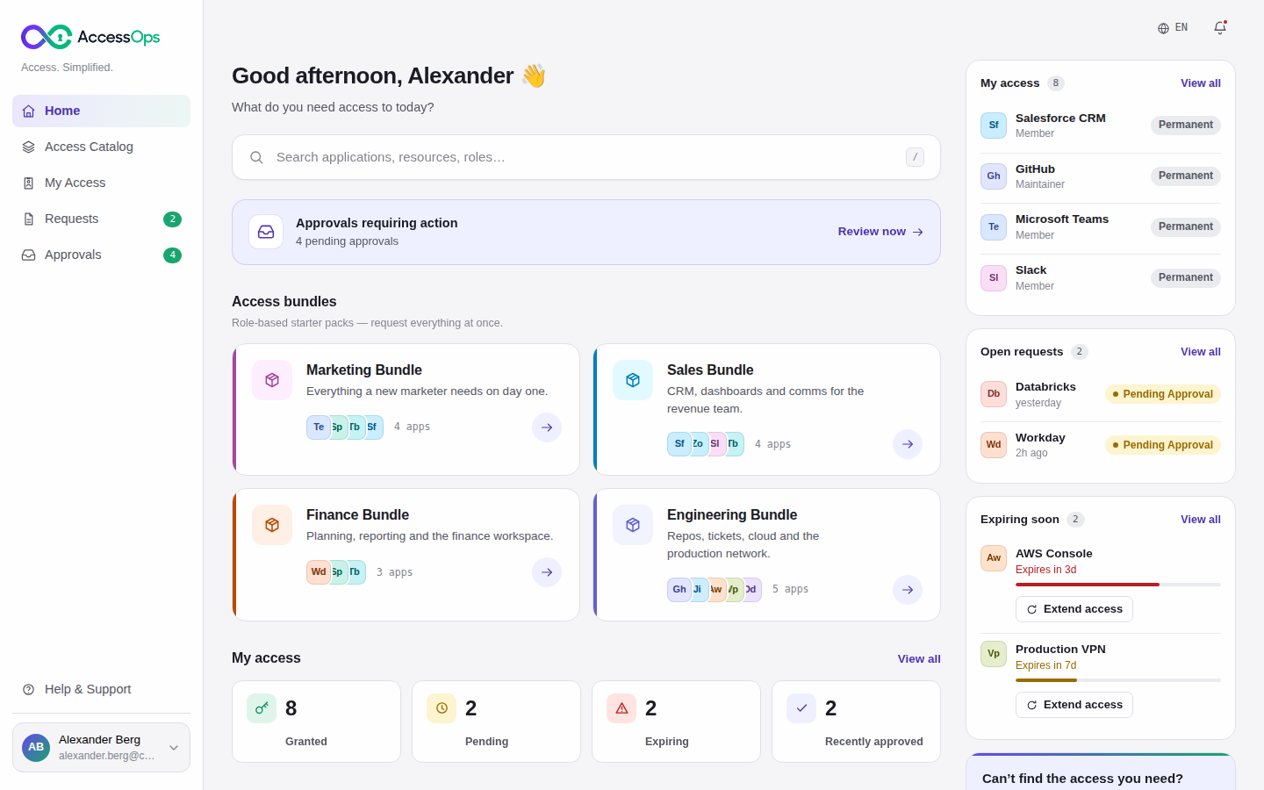The width and height of the screenshot is (1264, 790).
Task: Click the Sales Bundle cube icon
Action: pyautogui.click(x=633, y=380)
